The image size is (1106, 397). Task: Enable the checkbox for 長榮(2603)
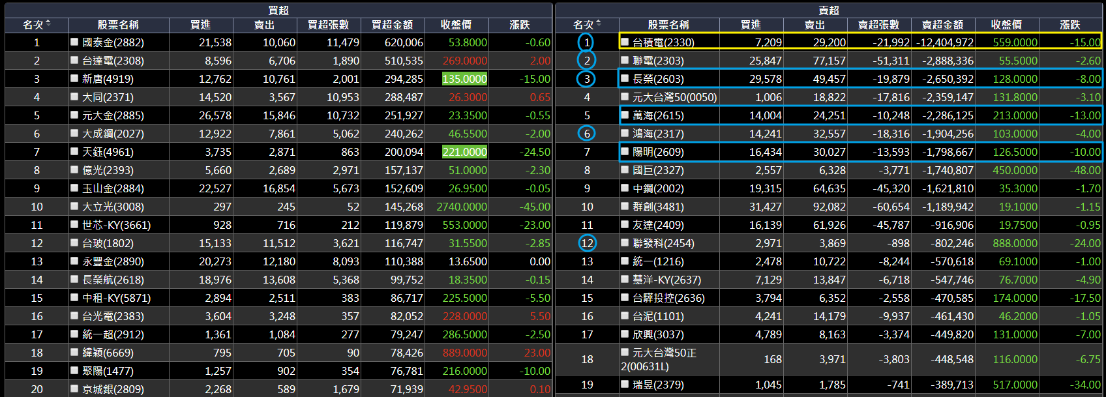[x=625, y=79]
